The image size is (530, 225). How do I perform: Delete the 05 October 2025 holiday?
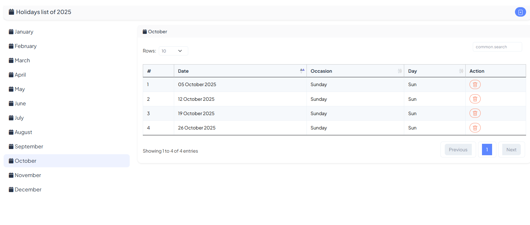coord(475,85)
